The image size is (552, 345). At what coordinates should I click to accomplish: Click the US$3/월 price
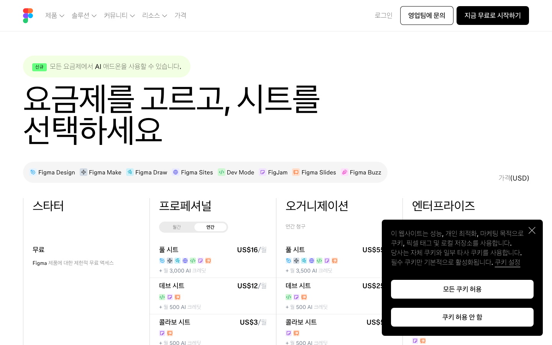click(253, 322)
